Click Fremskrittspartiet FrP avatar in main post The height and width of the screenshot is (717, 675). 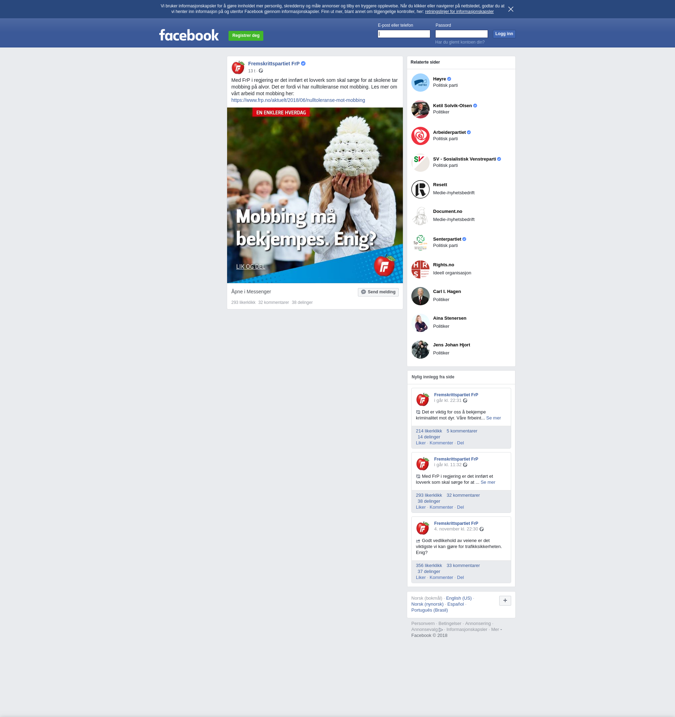[238, 67]
